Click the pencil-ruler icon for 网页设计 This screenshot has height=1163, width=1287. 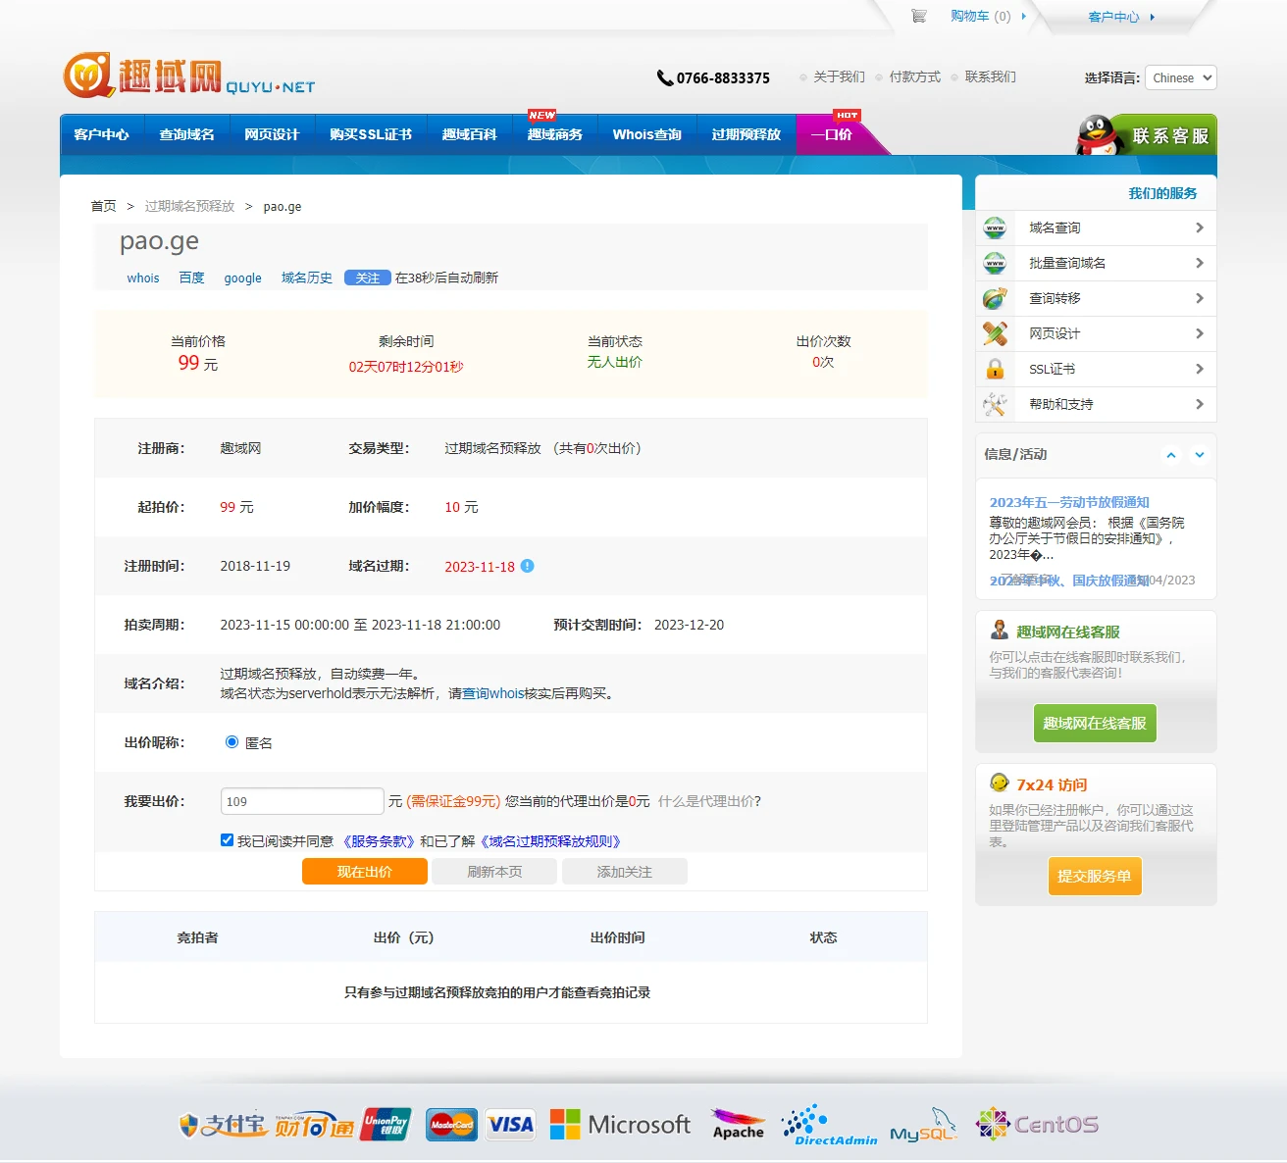tap(995, 333)
